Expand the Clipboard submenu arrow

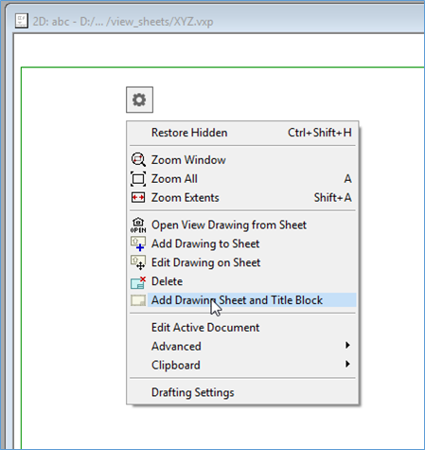[x=347, y=364]
